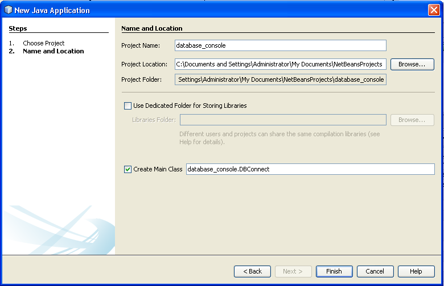Click the Name and Location panel heading
Image resolution: width=444 pixels, height=286 pixels.
click(152, 28)
